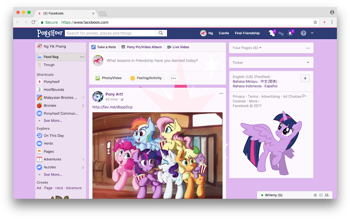The width and height of the screenshot is (350, 219).
Task: Click the friendship lessons status box
Action: click(152, 60)
